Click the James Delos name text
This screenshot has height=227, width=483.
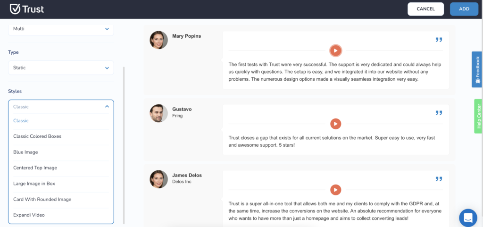coord(187,175)
